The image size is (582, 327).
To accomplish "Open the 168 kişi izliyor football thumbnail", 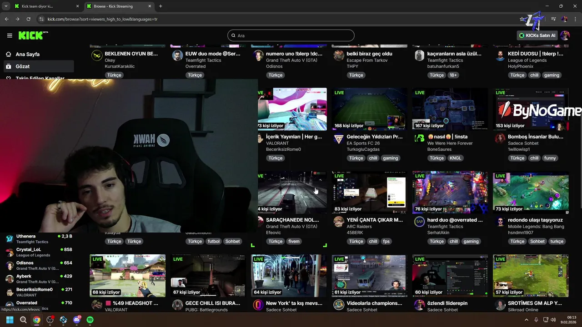I will (x=369, y=109).
